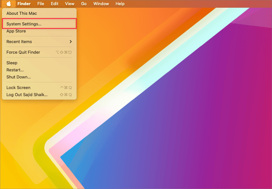Click Log Out Sajid Shaik
Image resolution: width=272 pixels, height=189 pixels.
tap(27, 95)
